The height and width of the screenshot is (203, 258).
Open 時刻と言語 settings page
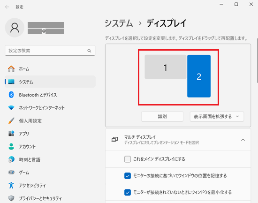coord(50,159)
